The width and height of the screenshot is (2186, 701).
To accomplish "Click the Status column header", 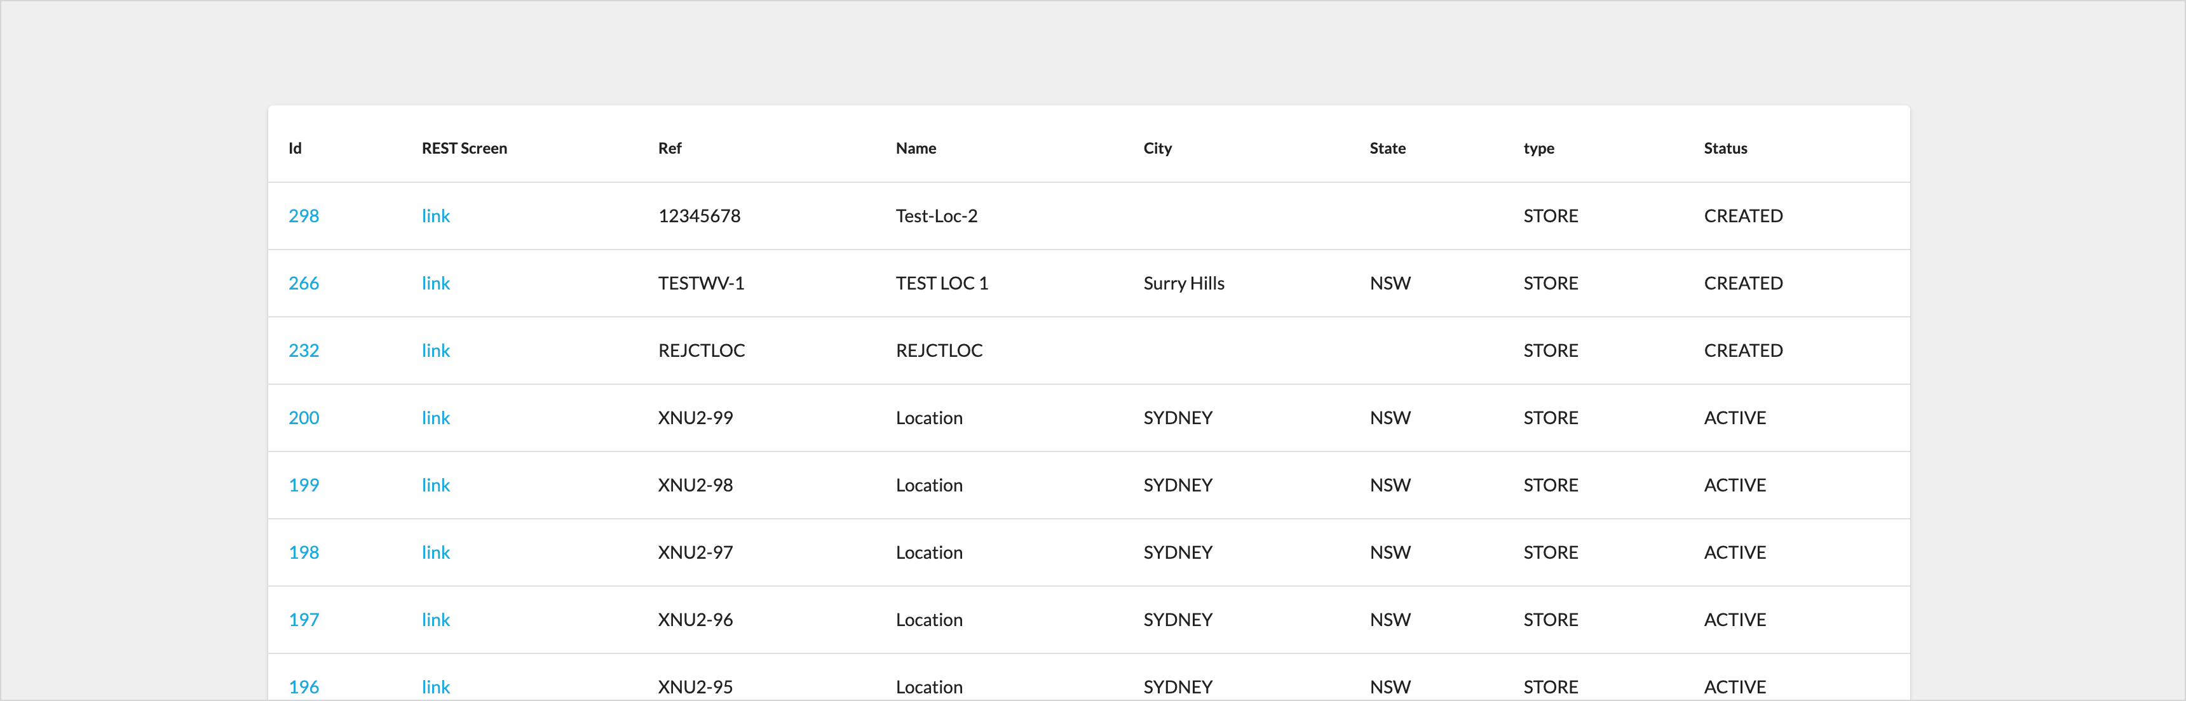I will [x=1725, y=149].
